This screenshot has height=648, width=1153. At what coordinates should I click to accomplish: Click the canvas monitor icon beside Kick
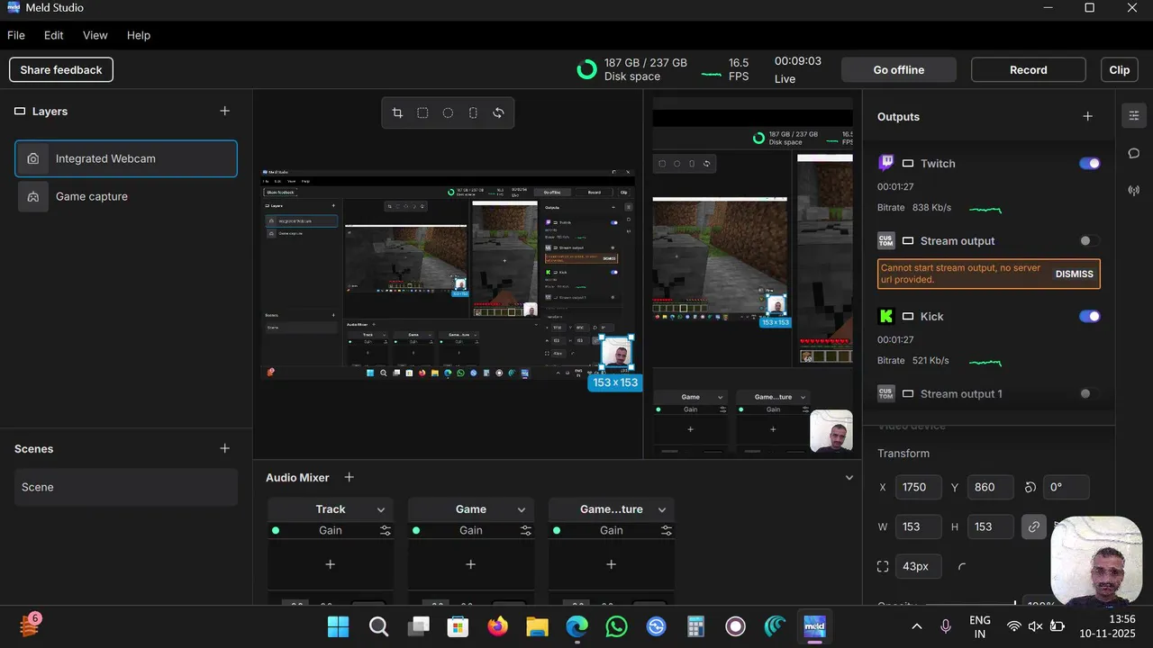click(908, 316)
